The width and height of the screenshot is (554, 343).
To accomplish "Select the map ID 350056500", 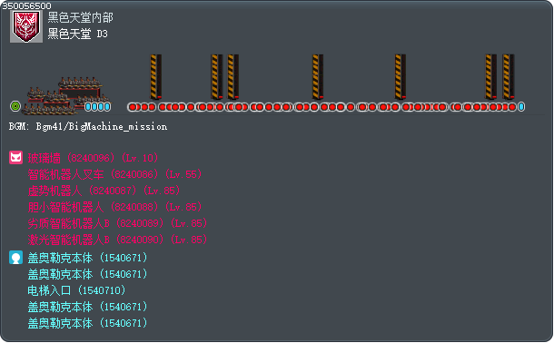I will [26, 5].
